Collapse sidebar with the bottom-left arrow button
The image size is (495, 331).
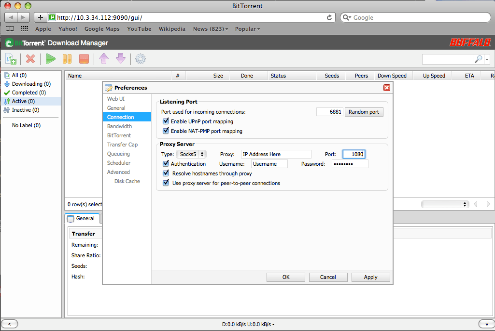point(10,324)
